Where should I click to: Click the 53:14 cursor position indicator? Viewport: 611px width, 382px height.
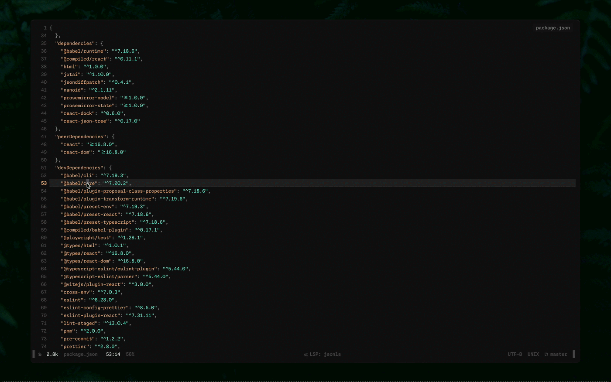pyautogui.click(x=113, y=355)
